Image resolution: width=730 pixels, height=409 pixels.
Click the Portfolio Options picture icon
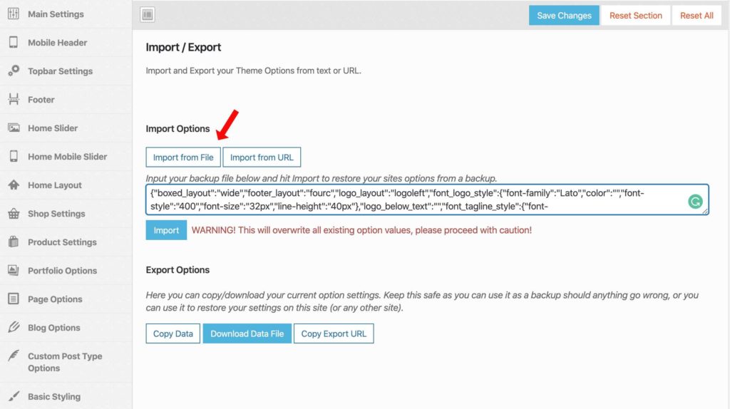pyautogui.click(x=14, y=270)
